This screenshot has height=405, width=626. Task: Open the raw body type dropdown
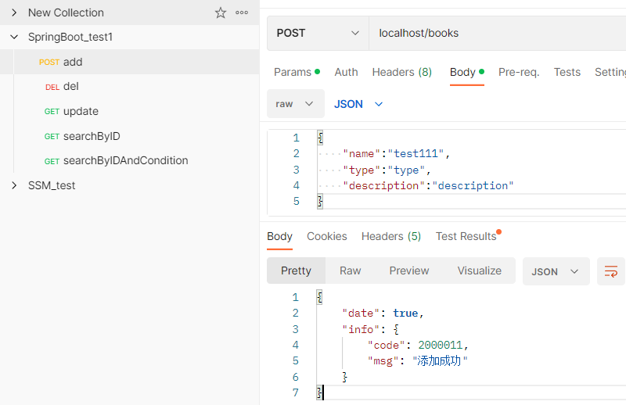(x=295, y=104)
